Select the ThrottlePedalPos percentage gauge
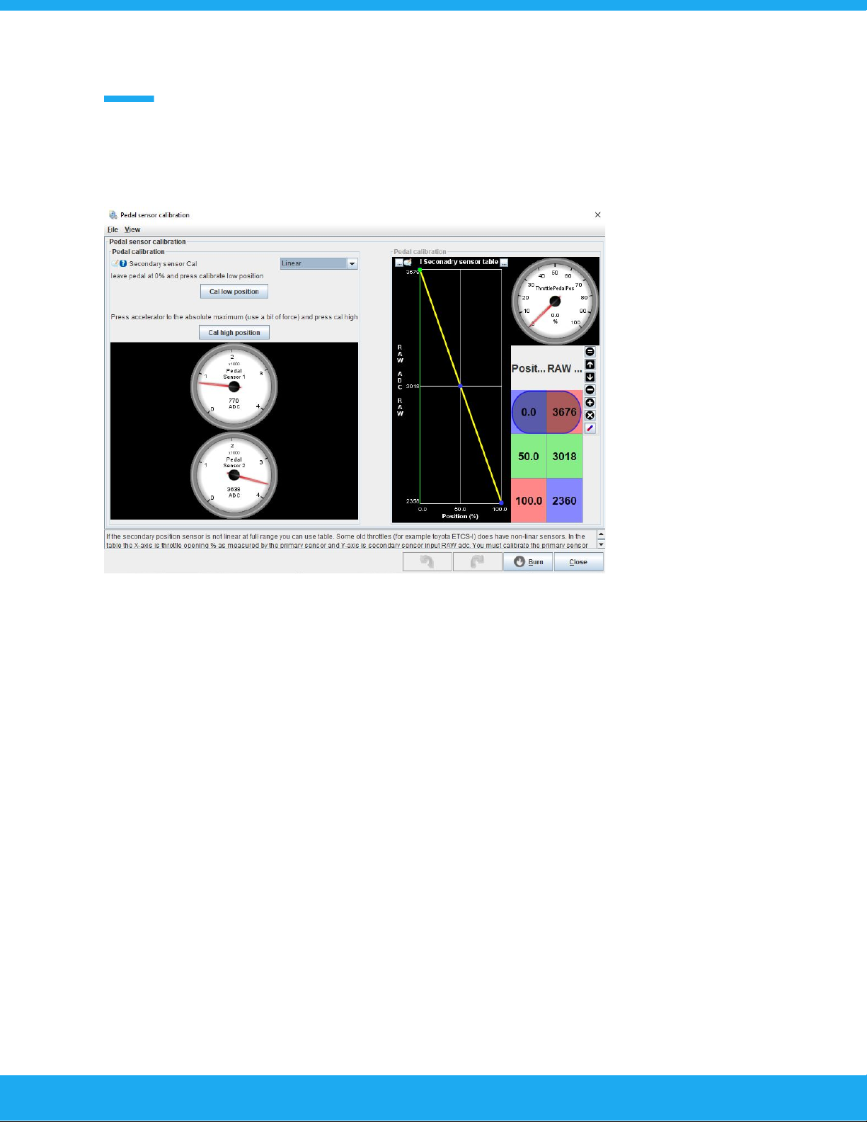The image size is (867, 1122). 555,301
